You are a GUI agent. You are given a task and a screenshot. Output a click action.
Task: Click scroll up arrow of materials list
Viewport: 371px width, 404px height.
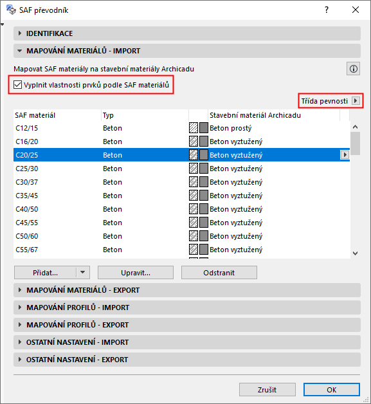[356, 127]
